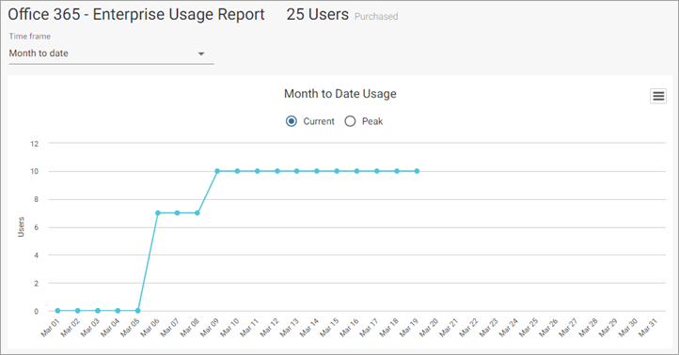Select the Current radio button
This screenshot has height=355, width=679.
pyautogui.click(x=292, y=121)
